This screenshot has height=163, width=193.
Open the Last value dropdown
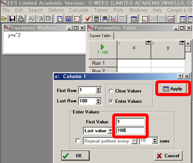[x=110, y=131]
